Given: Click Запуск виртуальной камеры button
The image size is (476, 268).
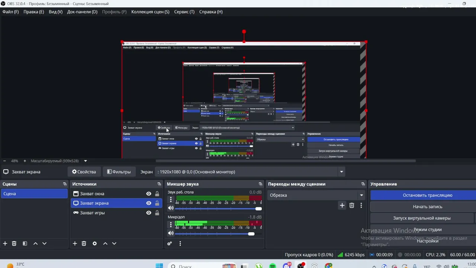Looking at the screenshot, I should pos(422,218).
